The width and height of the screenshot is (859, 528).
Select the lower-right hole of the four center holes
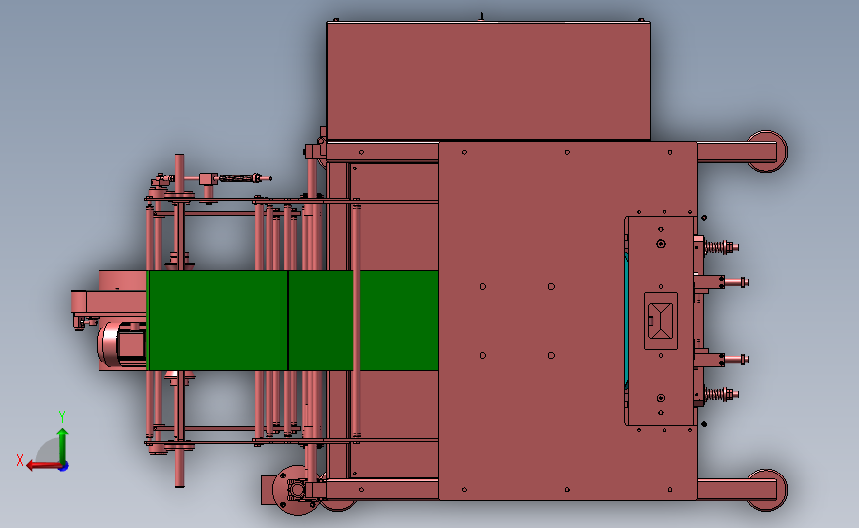[551, 355]
